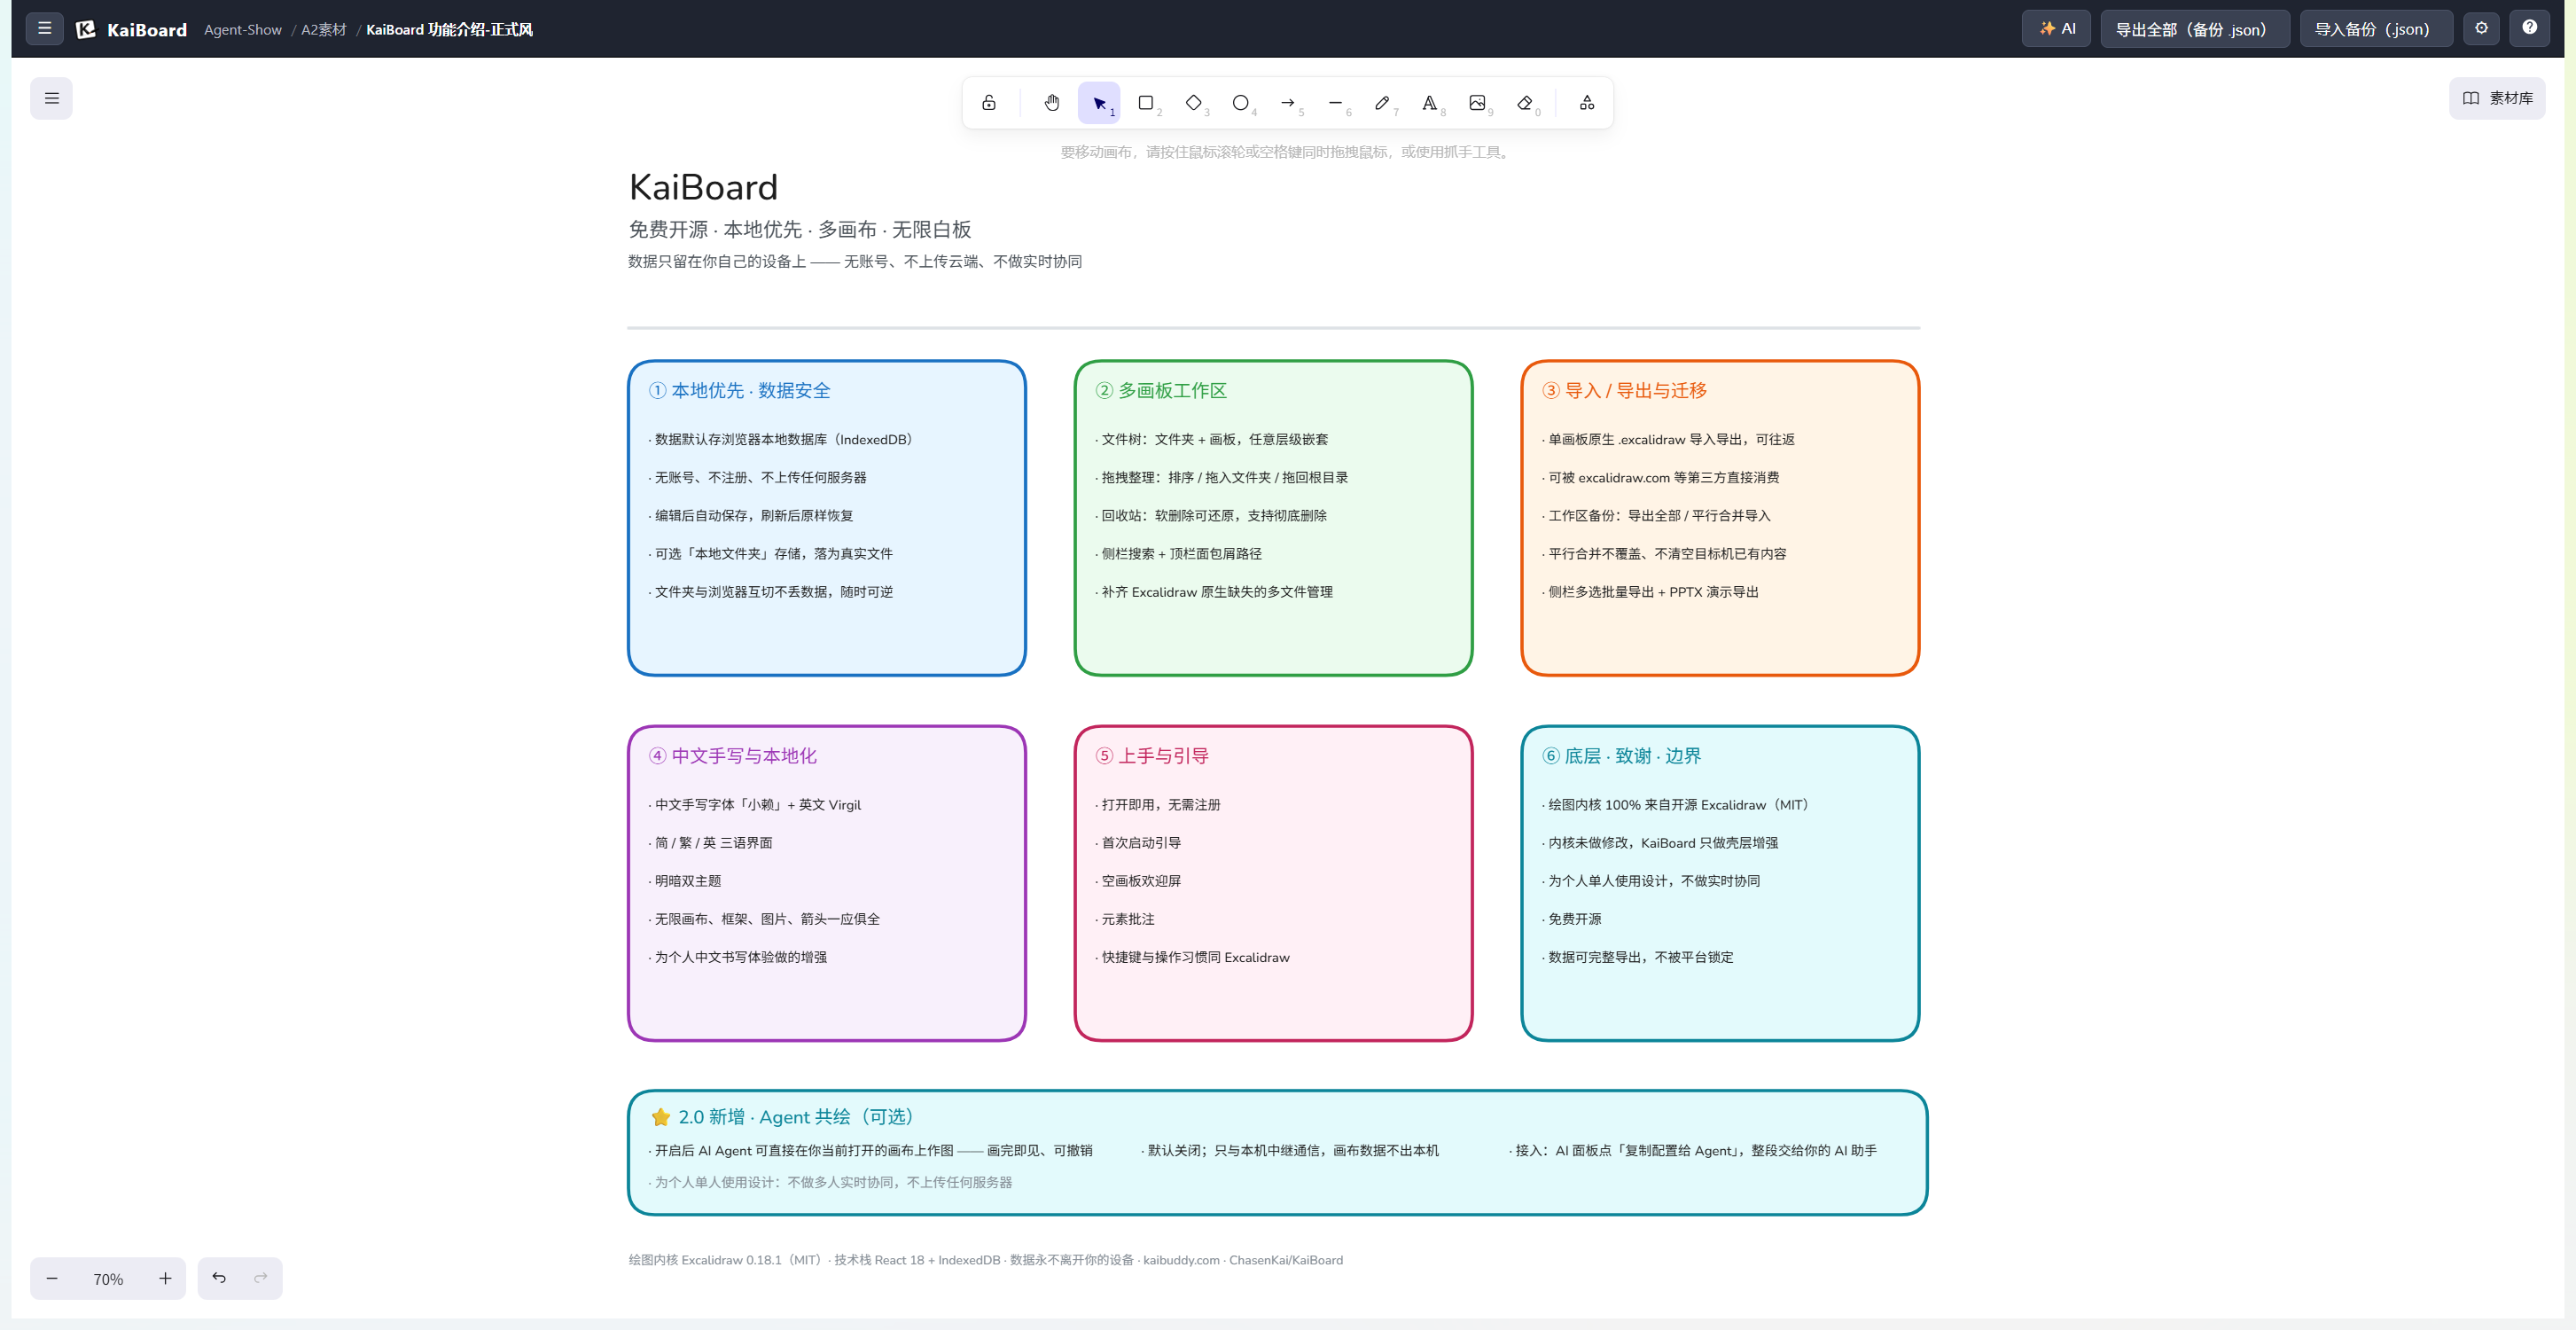
Task: Select the heading ① 本地优先 · 数据安全
Action: 739,390
